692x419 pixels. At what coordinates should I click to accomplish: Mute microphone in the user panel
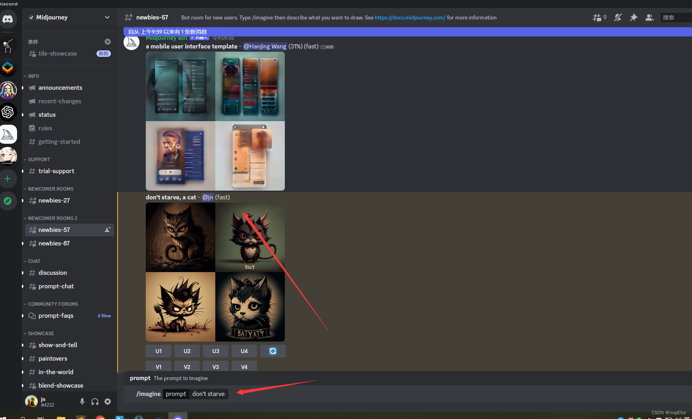(x=82, y=402)
